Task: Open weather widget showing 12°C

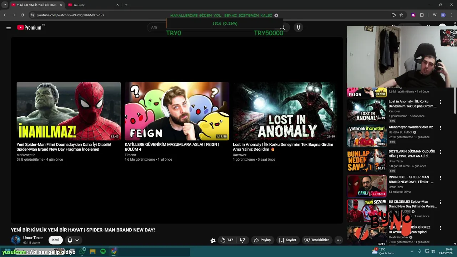Action: [x=383, y=251]
